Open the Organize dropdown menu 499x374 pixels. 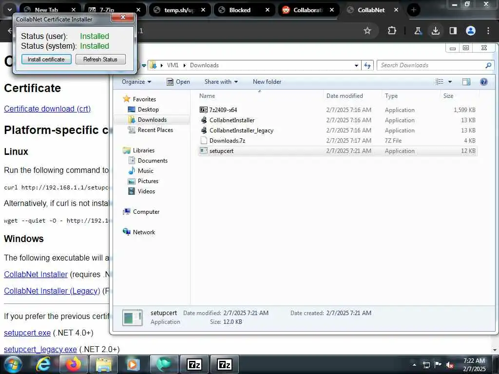[136, 82]
